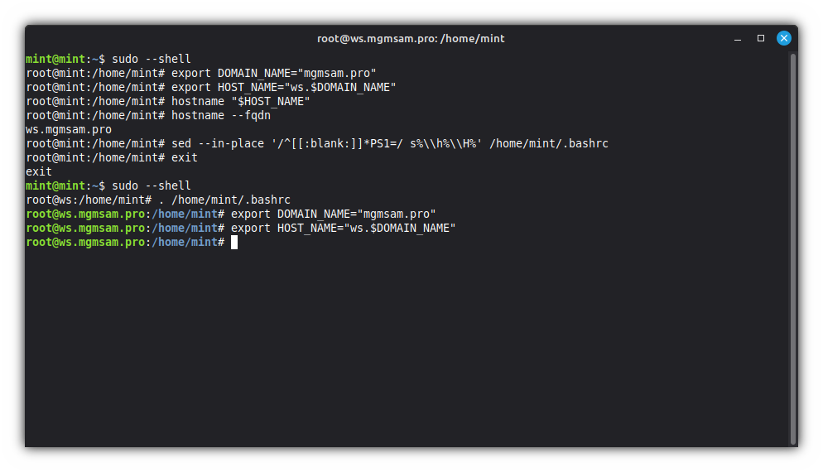Click the last export HOST_NAME command
Image resolution: width=823 pixels, height=472 pixels.
pos(344,228)
